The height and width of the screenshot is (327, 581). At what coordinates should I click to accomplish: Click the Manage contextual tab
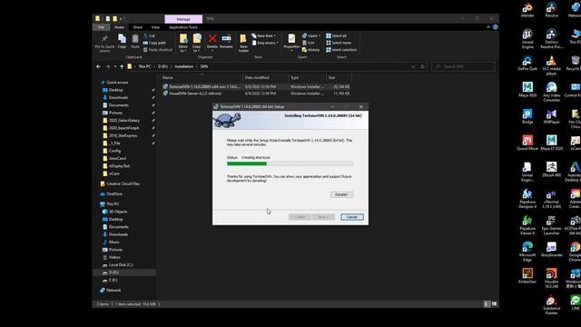click(x=183, y=19)
